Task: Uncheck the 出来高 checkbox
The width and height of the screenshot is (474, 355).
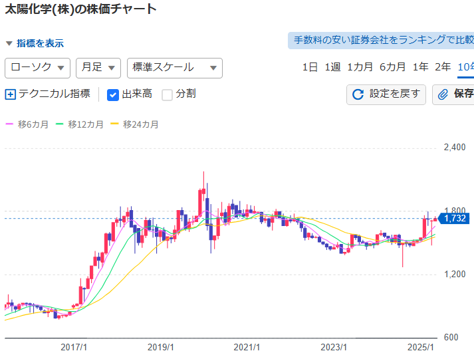Action: coord(113,95)
